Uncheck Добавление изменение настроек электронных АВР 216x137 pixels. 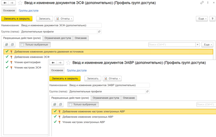pyautogui.click(x=55, y=111)
